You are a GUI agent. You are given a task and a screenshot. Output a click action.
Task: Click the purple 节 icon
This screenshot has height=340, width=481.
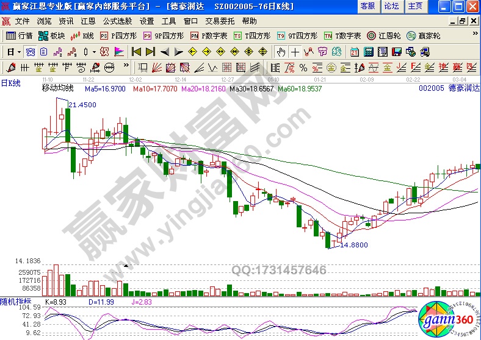point(322,52)
